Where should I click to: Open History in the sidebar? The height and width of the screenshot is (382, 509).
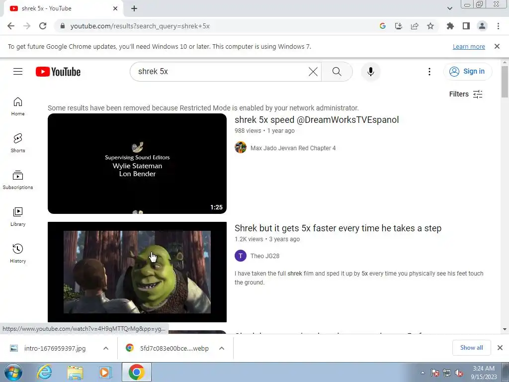pyautogui.click(x=18, y=254)
